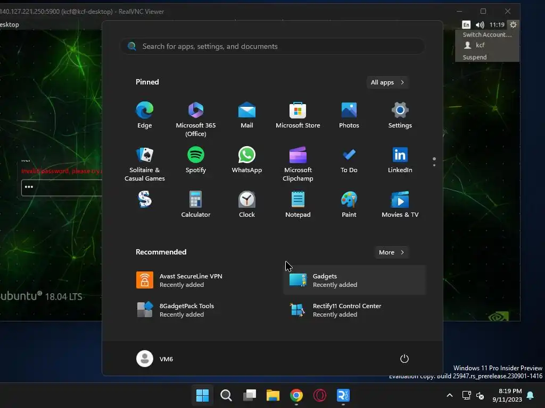Click the 11:19 clock in Ubuntu panel
545x408 pixels.
pos(497,24)
